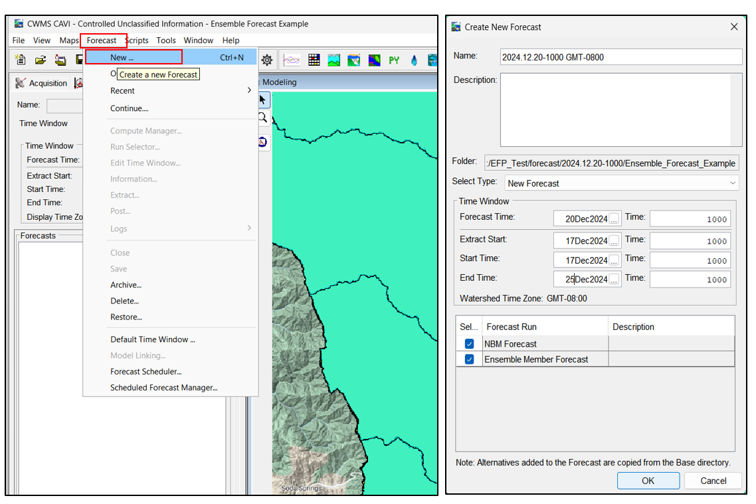Viewport: 756px width, 504px height.
Task: Open the Select Type dropdown
Action: (x=622, y=183)
